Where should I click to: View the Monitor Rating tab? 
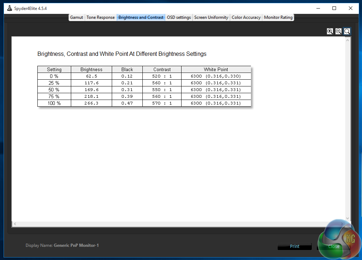278,17
